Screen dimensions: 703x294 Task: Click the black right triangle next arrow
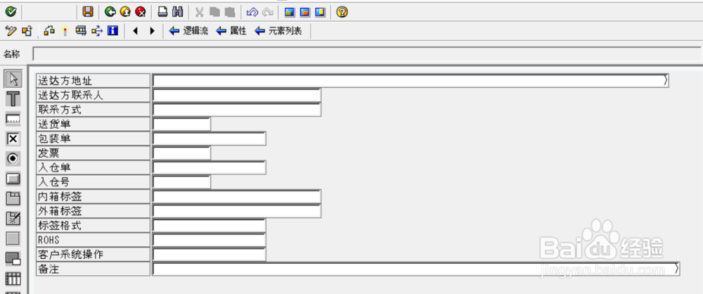pyautogui.click(x=152, y=31)
